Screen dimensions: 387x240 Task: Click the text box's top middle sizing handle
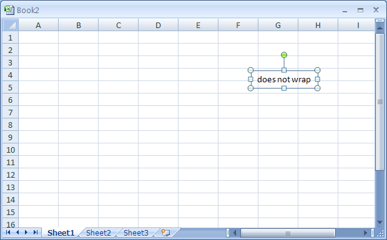coord(284,70)
